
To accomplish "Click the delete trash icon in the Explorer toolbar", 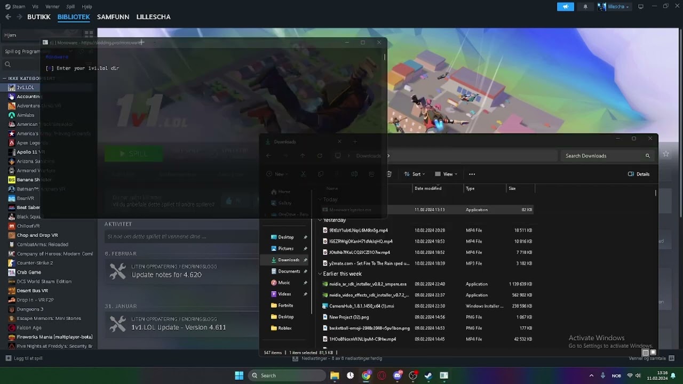I will [389, 174].
